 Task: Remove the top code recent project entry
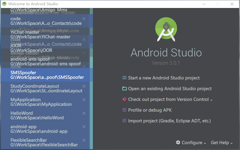[84, 19]
